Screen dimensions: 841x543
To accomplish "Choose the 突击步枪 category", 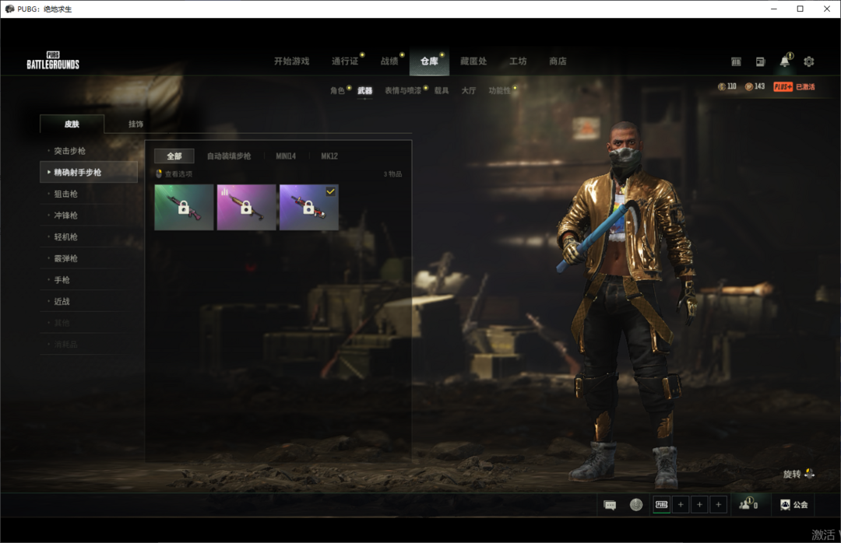I will (x=89, y=151).
